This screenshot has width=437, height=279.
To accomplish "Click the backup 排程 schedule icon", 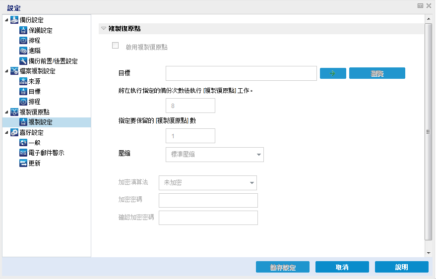I will [x=23, y=41].
